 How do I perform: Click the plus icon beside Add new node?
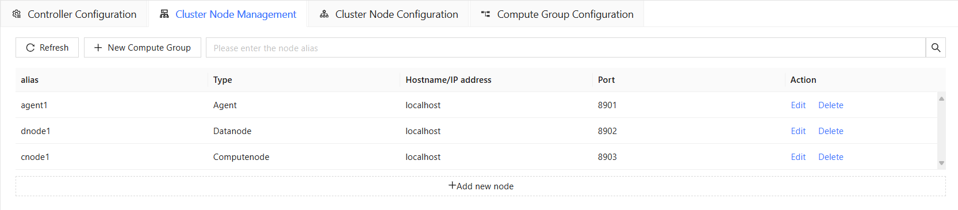tap(452, 185)
